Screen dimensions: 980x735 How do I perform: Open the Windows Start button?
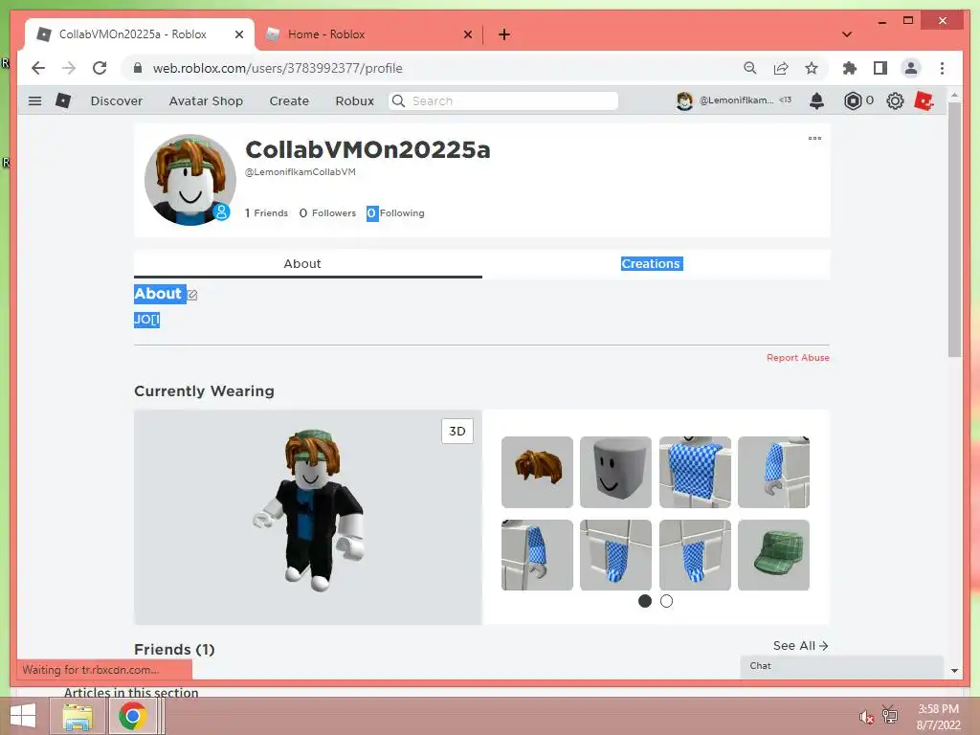point(23,716)
